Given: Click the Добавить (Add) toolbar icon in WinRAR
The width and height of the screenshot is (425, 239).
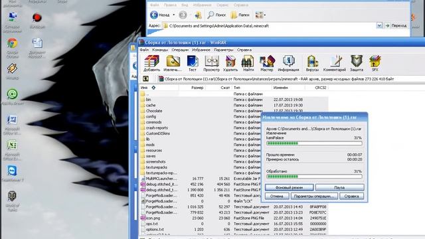Looking at the screenshot, I should click(x=151, y=63).
